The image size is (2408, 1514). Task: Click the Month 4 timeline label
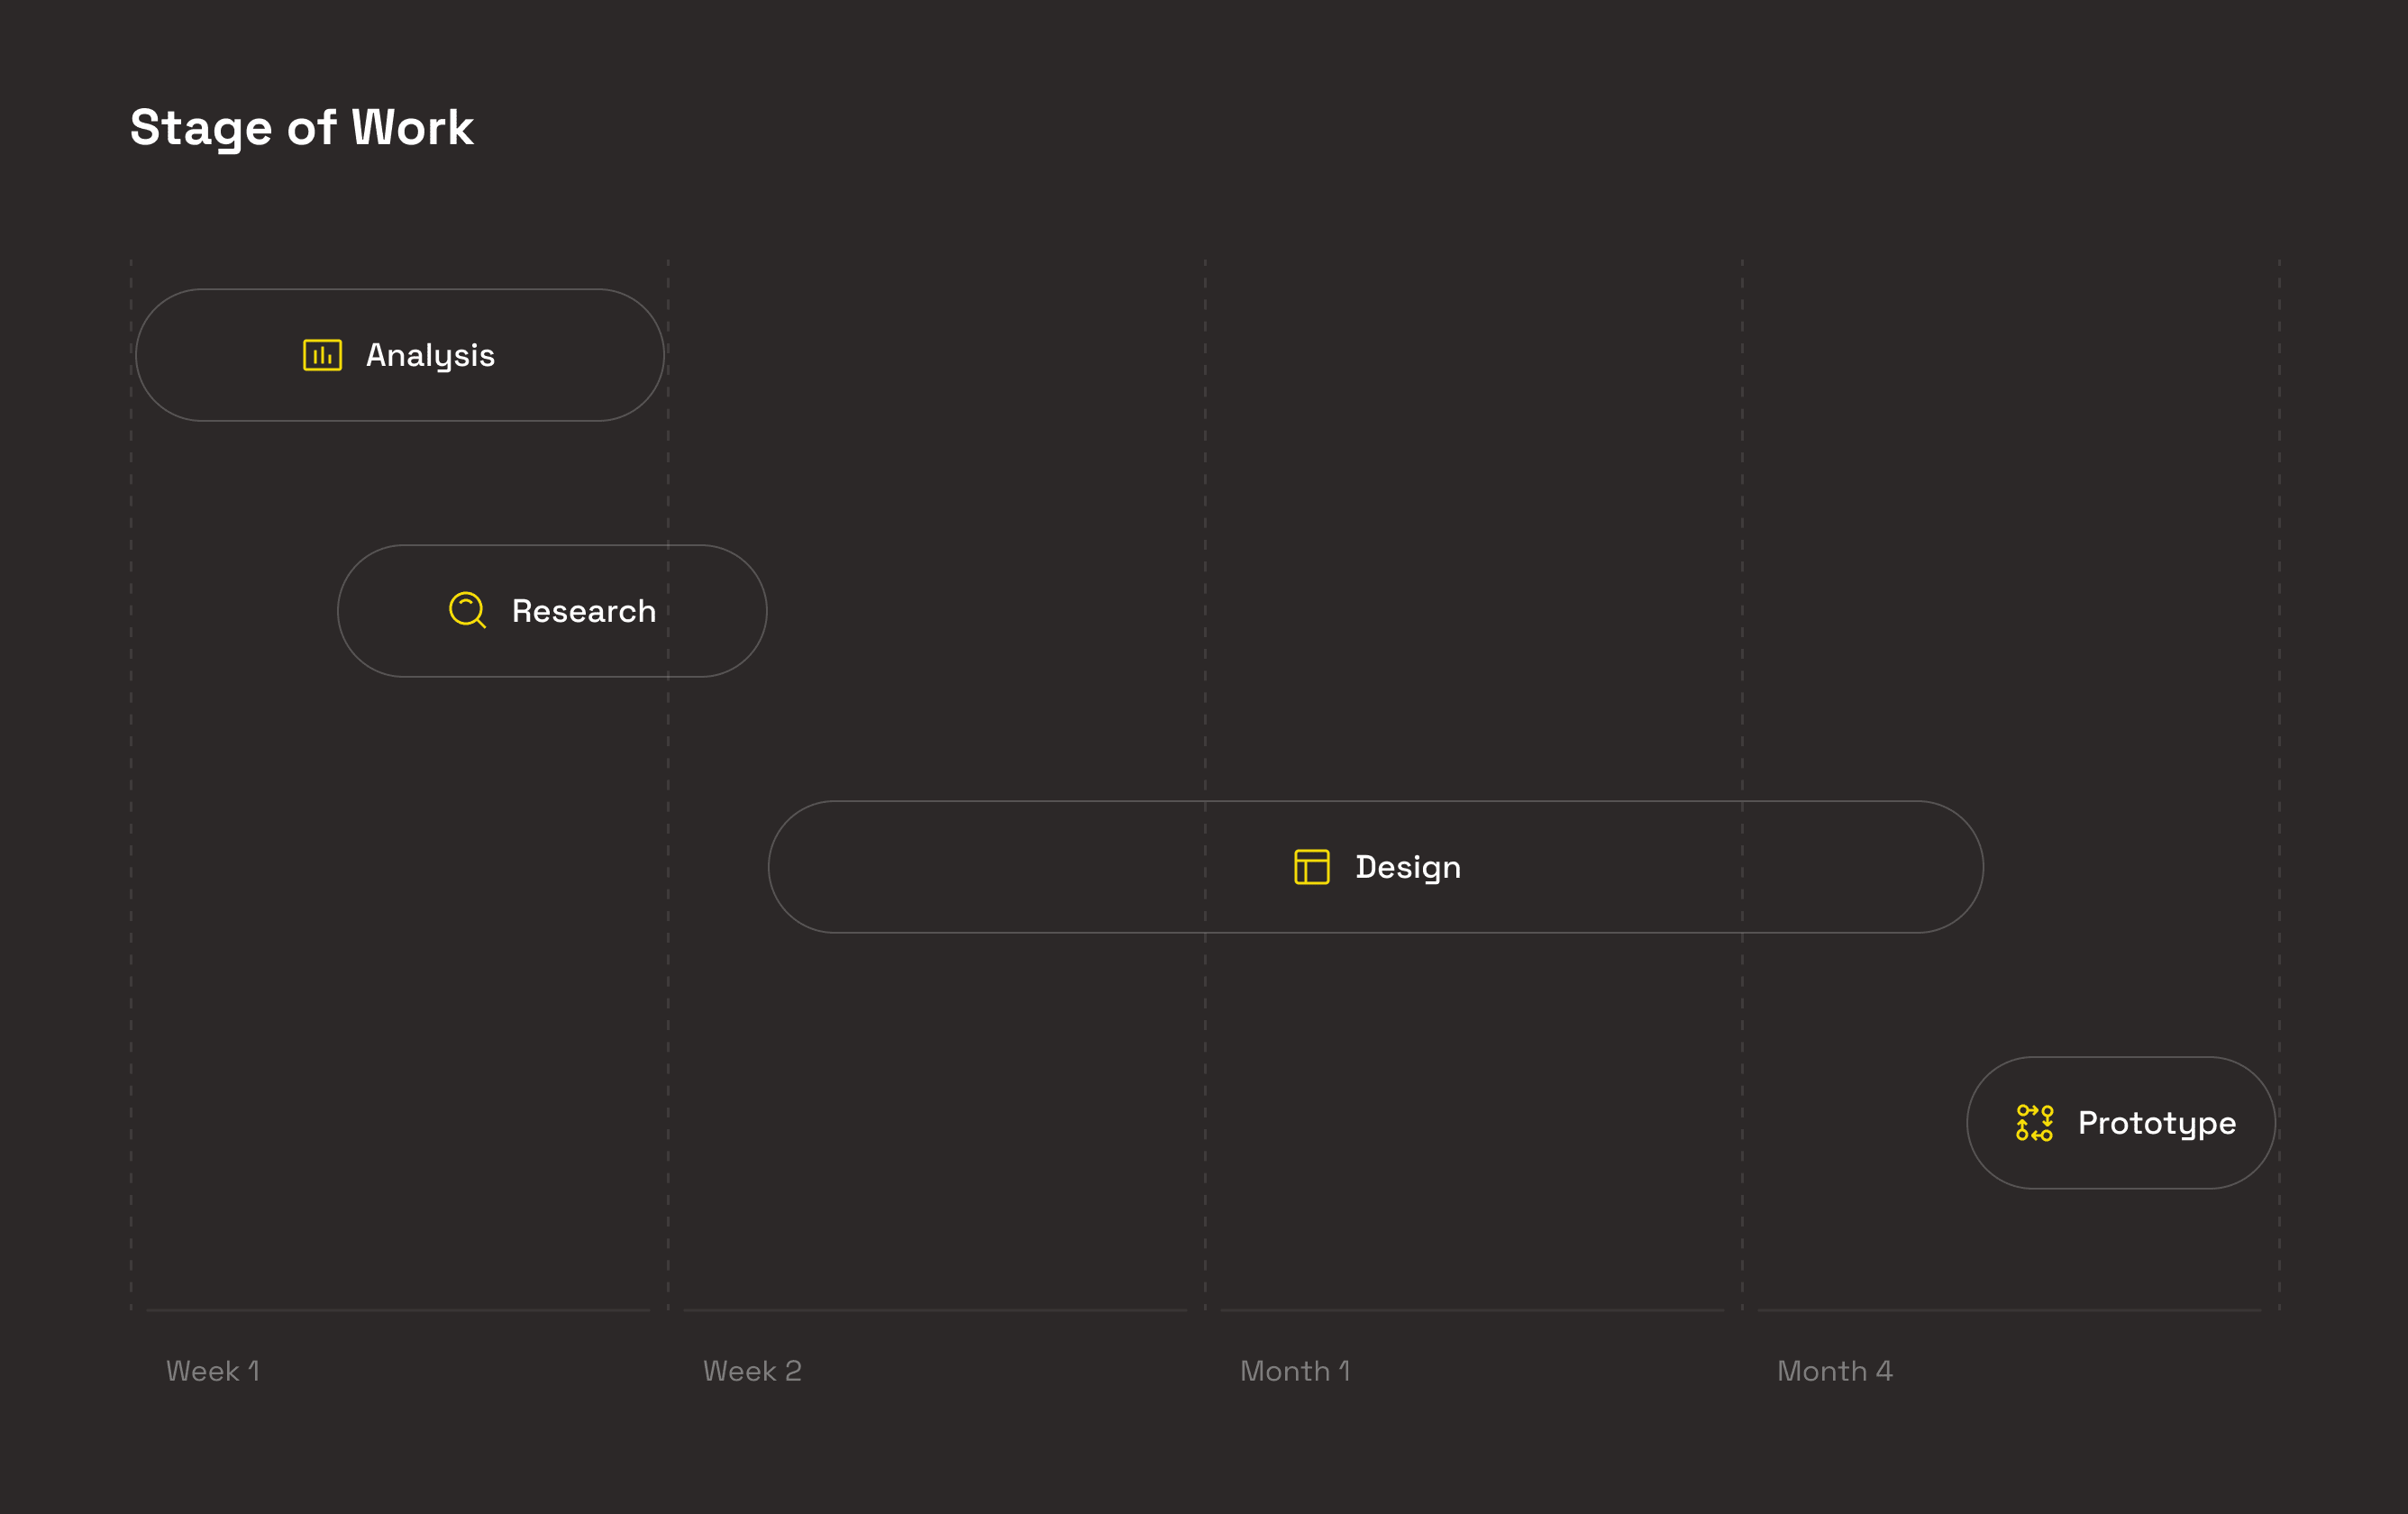[1834, 1371]
